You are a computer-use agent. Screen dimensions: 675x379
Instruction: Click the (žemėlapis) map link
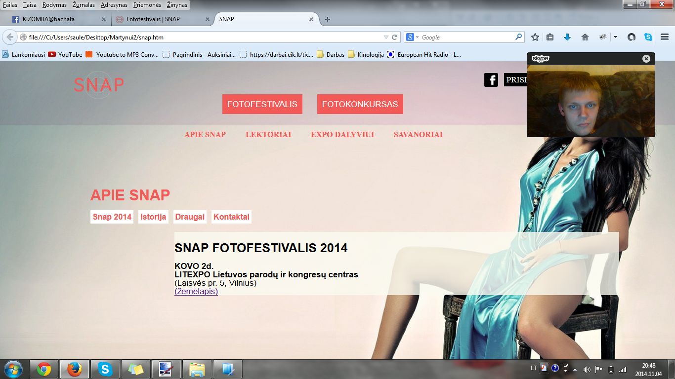[x=196, y=291]
